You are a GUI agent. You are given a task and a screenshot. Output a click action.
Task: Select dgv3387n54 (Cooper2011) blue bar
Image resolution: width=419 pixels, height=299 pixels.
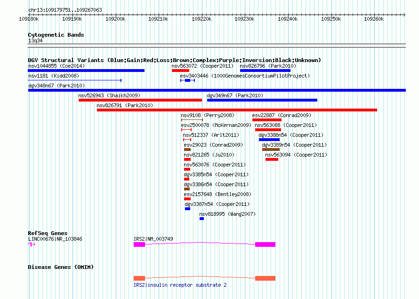(187, 209)
